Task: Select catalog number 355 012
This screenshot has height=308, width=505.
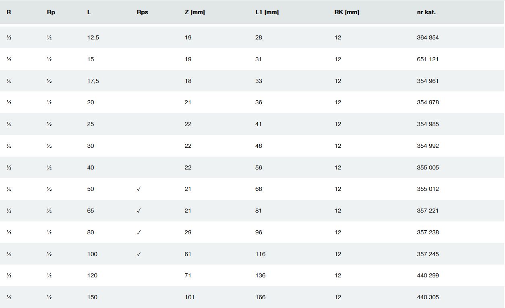Action: point(428,189)
